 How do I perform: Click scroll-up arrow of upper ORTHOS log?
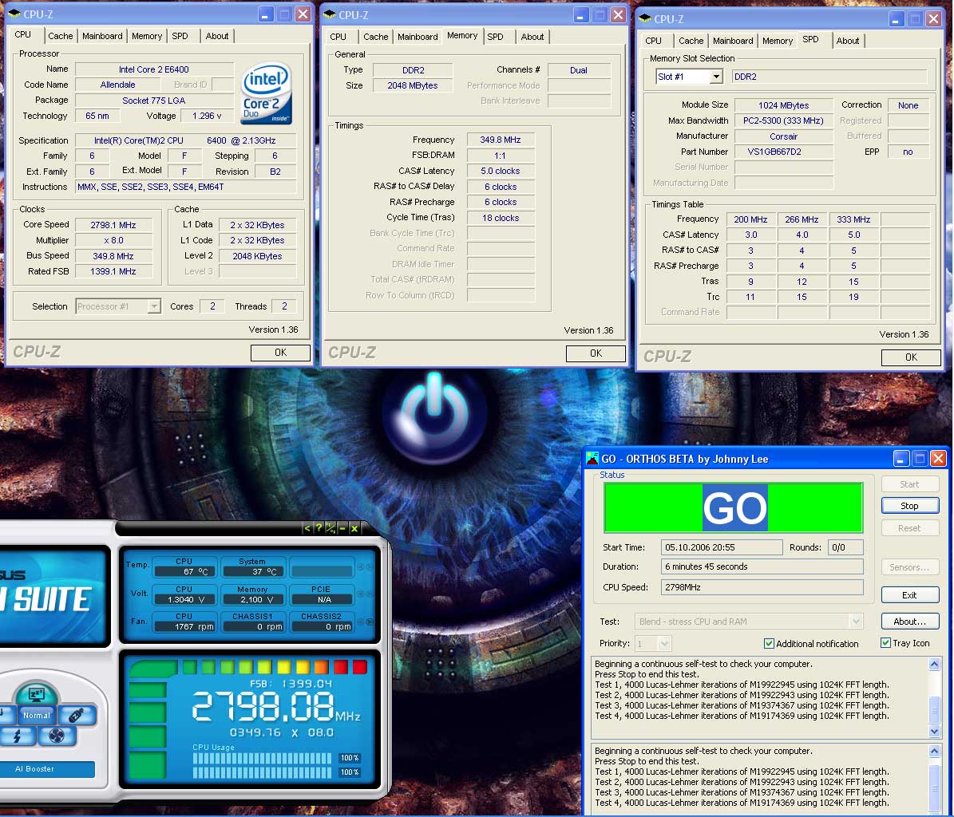935,664
